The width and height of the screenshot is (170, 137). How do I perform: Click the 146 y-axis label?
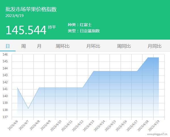click(5, 54)
